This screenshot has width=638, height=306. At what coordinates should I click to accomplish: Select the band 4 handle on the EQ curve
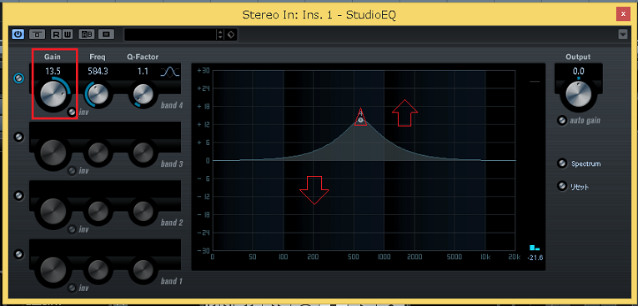tap(360, 120)
